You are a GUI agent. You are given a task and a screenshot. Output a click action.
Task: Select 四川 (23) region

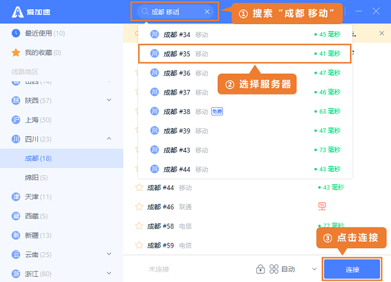click(62, 139)
